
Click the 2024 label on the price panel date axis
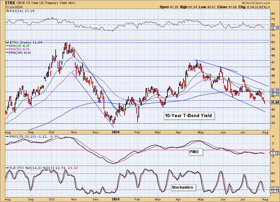[115, 132]
